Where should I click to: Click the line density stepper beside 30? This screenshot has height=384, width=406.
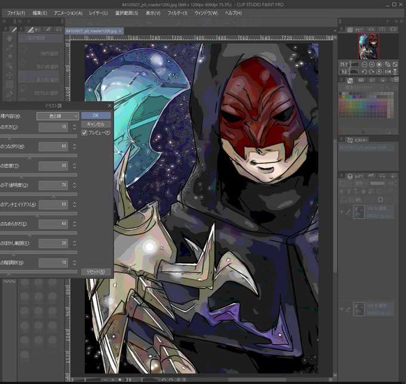[74, 165]
